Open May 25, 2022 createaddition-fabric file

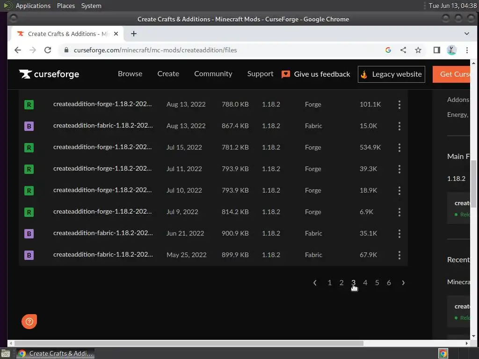click(x=103, y=255)
